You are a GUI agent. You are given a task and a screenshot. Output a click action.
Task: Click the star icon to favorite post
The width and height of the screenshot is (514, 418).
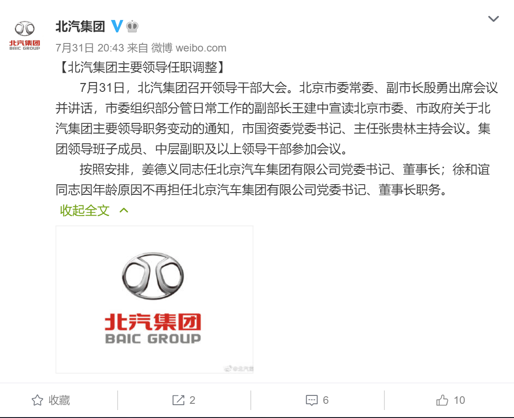pos(37,400)
